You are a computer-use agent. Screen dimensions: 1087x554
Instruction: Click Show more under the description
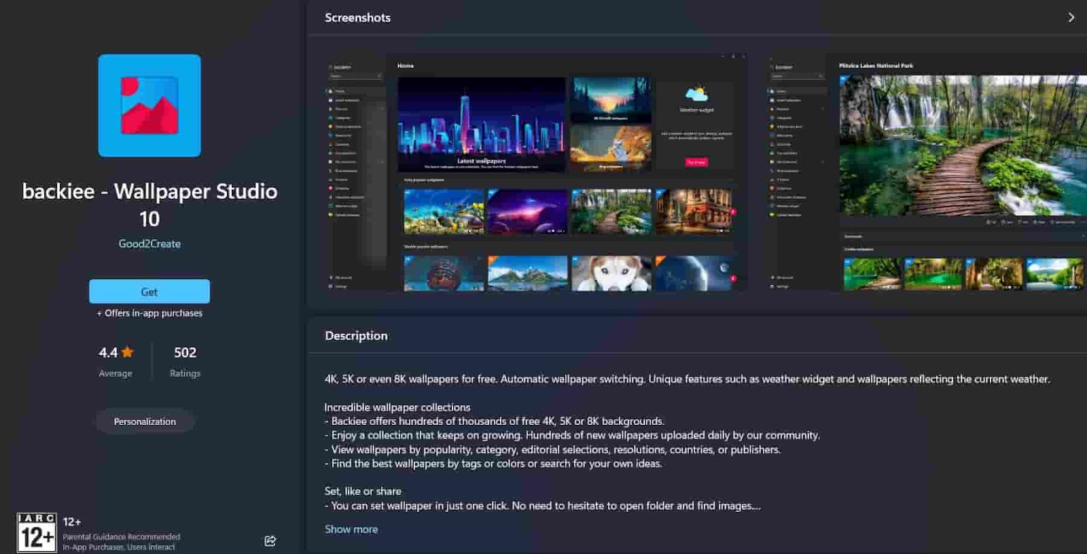(351, 529)
